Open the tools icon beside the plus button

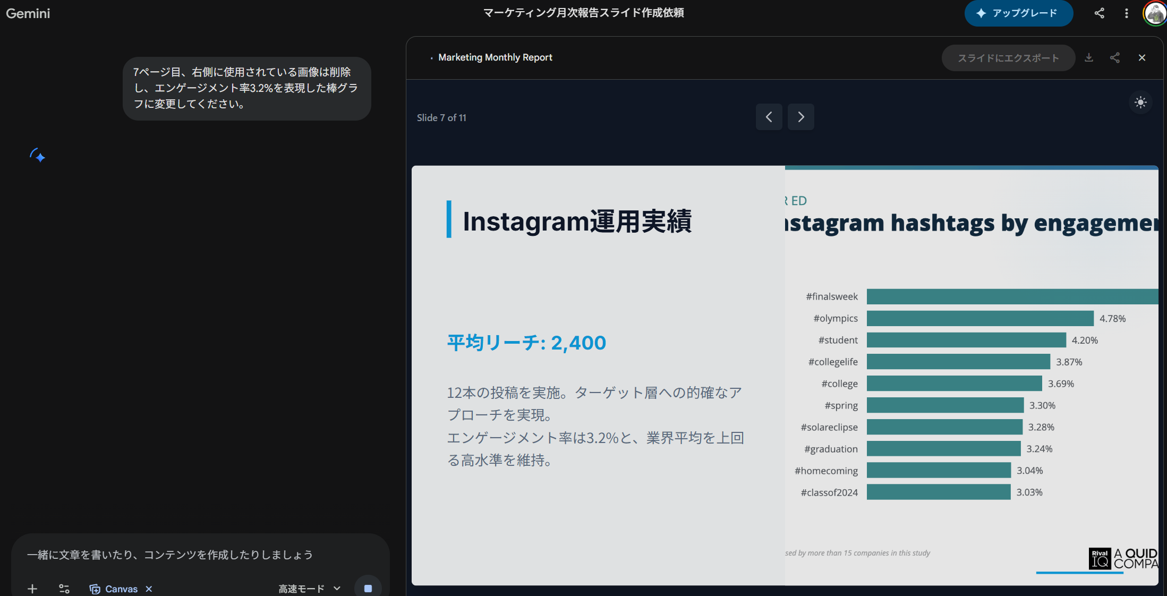(x=64, y=589)
